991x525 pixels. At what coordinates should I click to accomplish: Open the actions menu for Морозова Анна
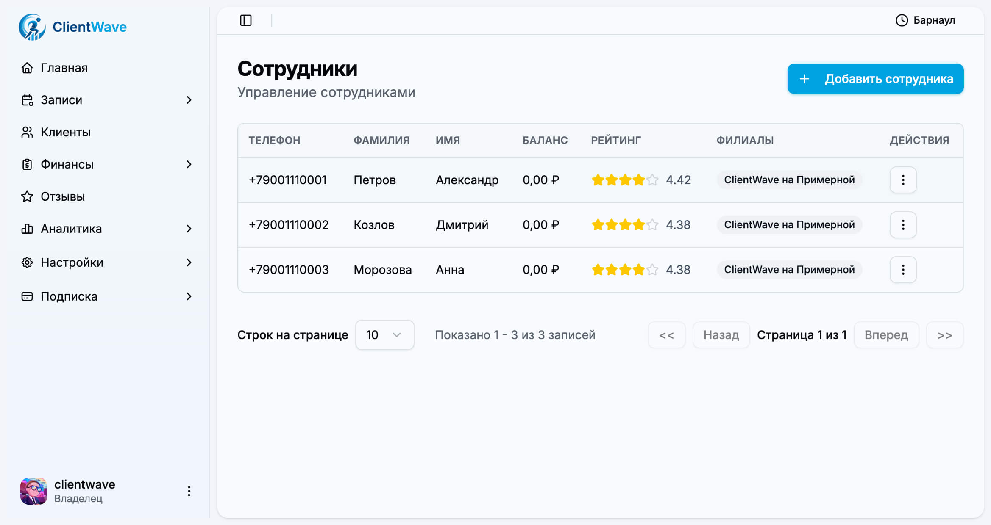point(903,269)
